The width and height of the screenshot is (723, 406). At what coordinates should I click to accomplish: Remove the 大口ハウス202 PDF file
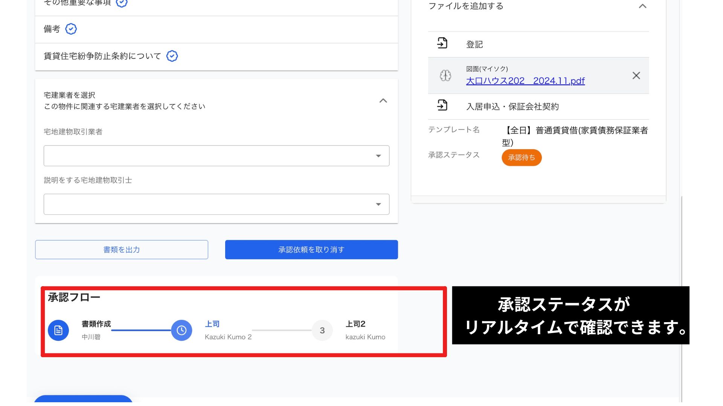tap(636, 76)
